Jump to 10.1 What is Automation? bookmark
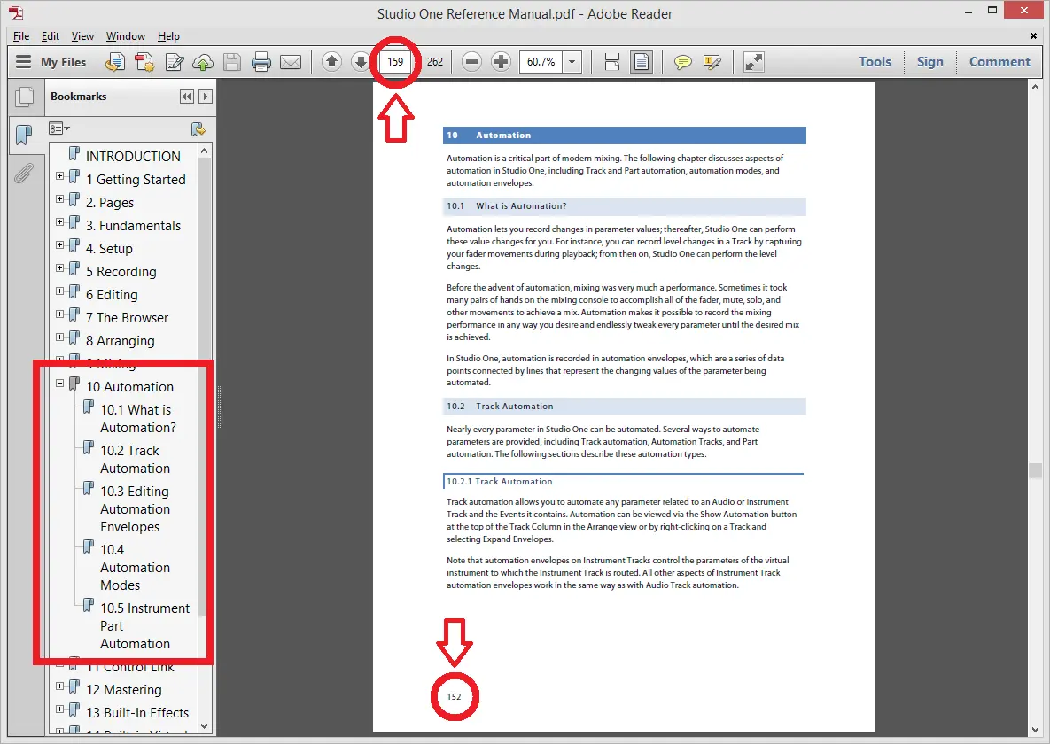Viewport: 1050px width, 744px height. point(138,419)
